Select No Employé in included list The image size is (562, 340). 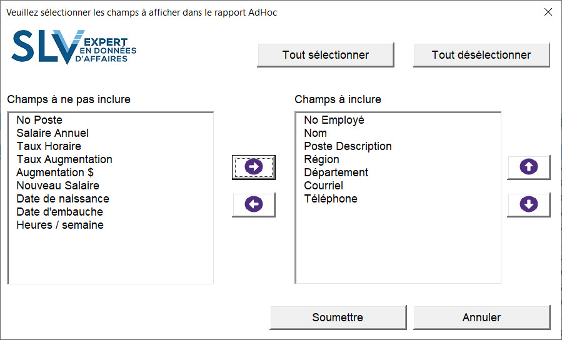(334, 120)
